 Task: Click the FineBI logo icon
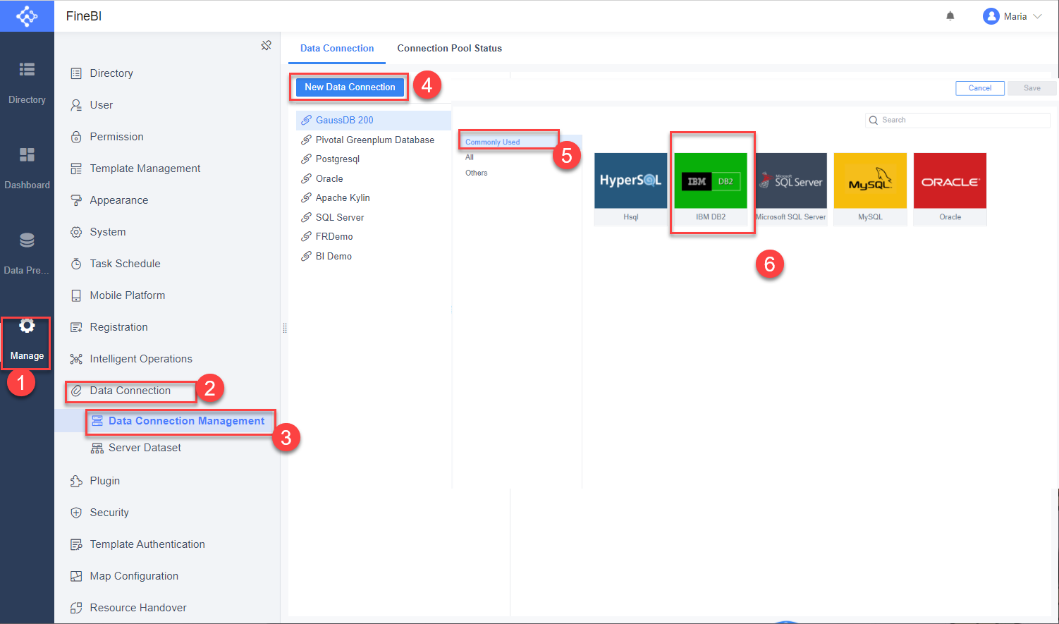[27, 16]
